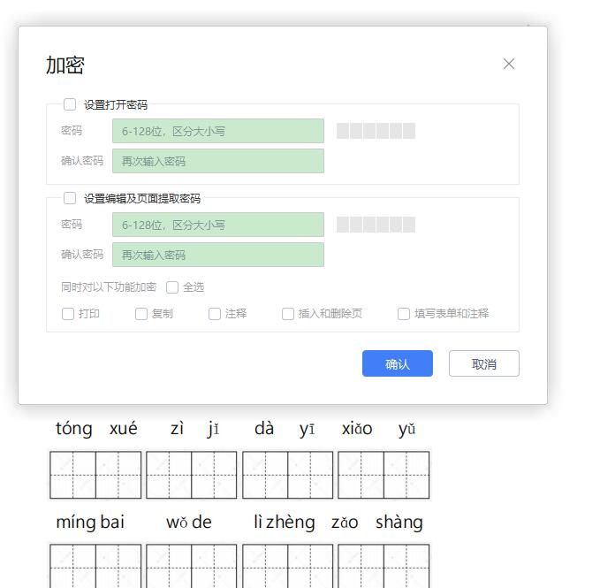Click the pinyin text 'wǒ de' in document
This screenshot has height=588, width=600.
(189, 523)
